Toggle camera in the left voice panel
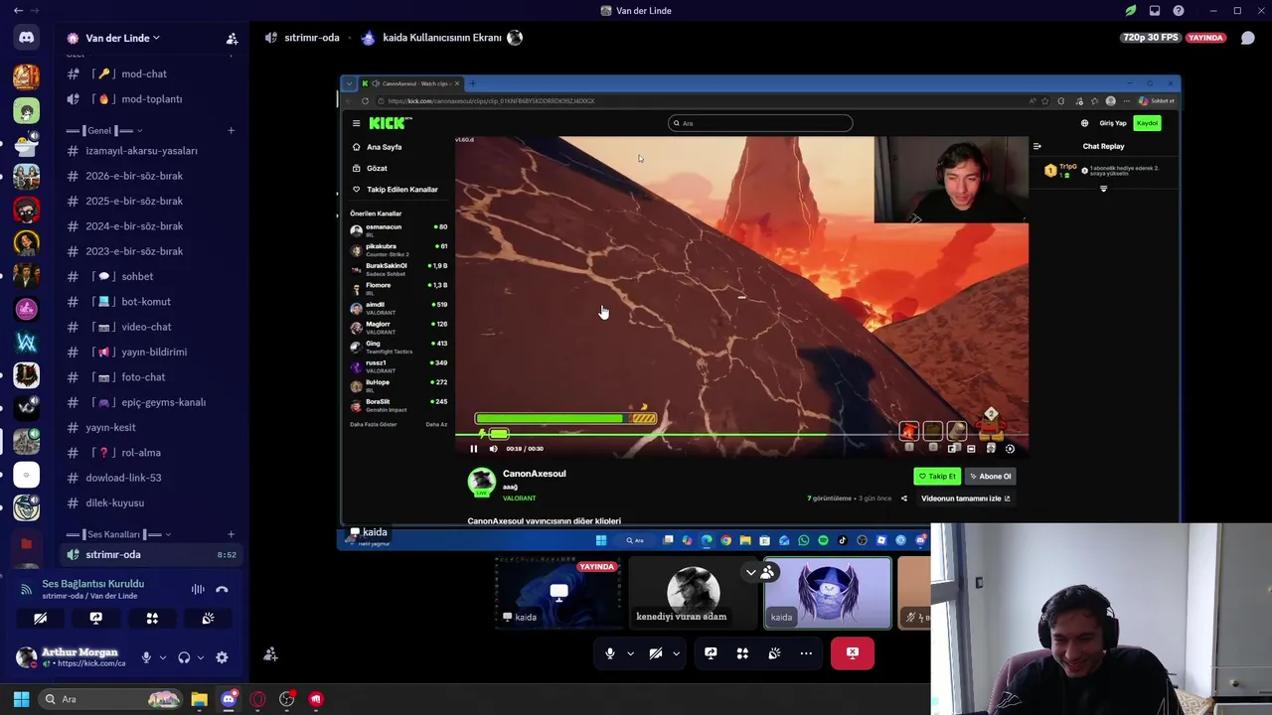 click(41, 618)
